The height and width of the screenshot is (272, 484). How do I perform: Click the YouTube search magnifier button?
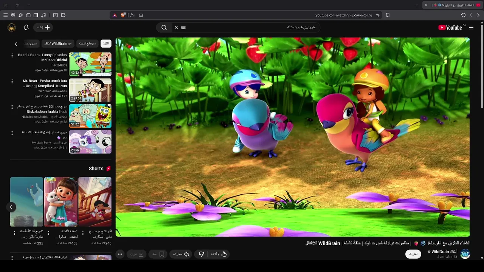(164, 28)
